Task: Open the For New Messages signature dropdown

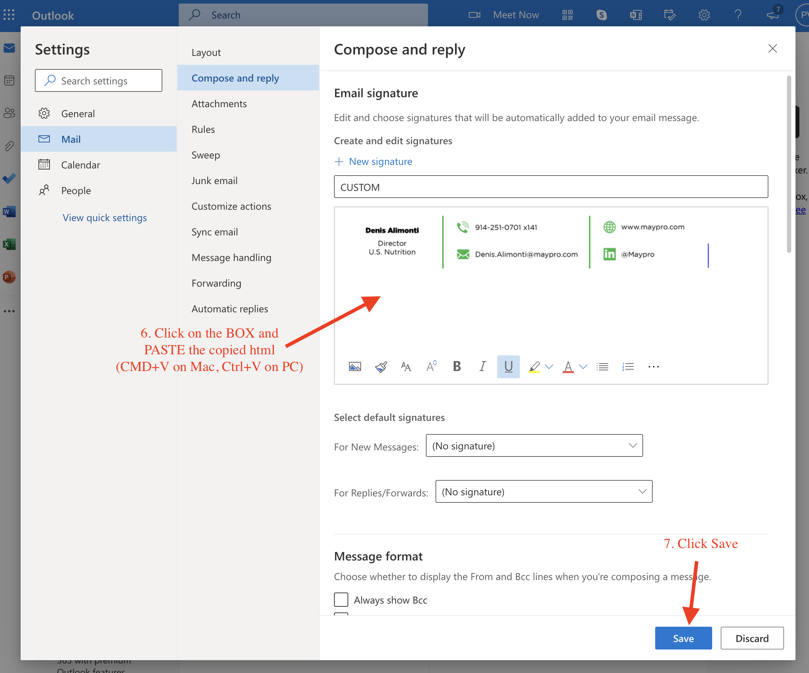Action: pyautogui.click(x=534, y=446)
